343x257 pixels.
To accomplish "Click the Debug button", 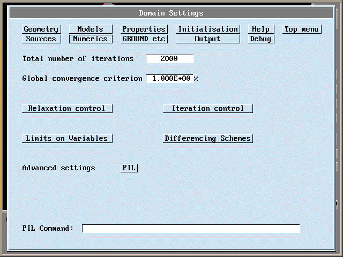I will point(261,39).
